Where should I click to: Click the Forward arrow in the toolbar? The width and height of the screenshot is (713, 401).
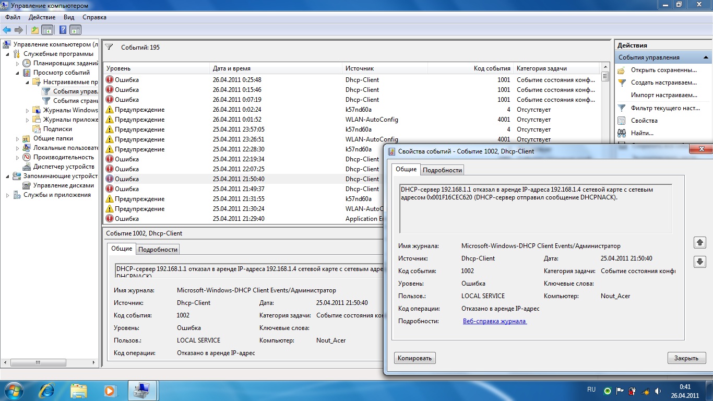click(x=19, y=30)
